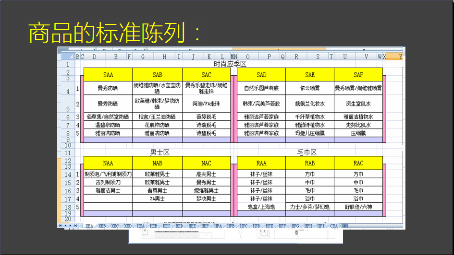Open the CEA sheet tab
The height and width of the screenshot is (255, 454).
coord(334,226)
